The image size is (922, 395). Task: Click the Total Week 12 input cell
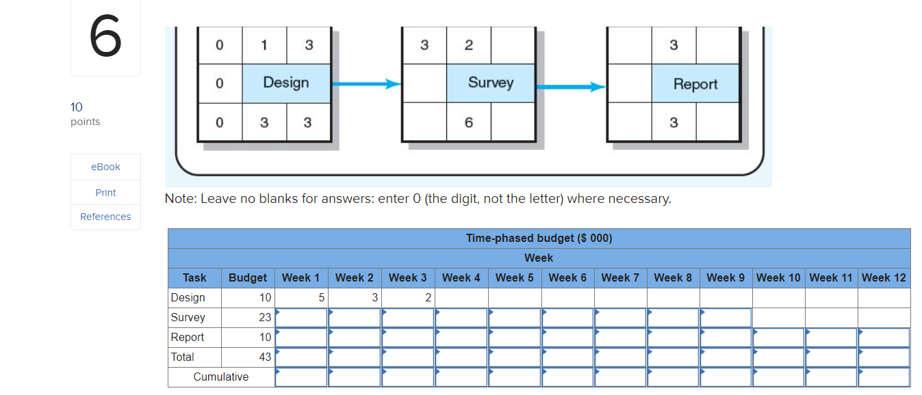[x=884, y=357]
